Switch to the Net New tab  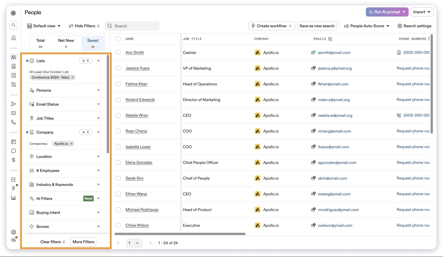pos(66,43)
